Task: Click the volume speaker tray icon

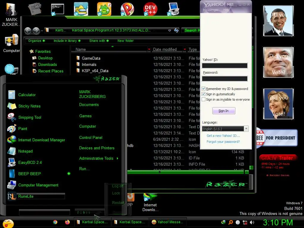Action: pos(252,222)
